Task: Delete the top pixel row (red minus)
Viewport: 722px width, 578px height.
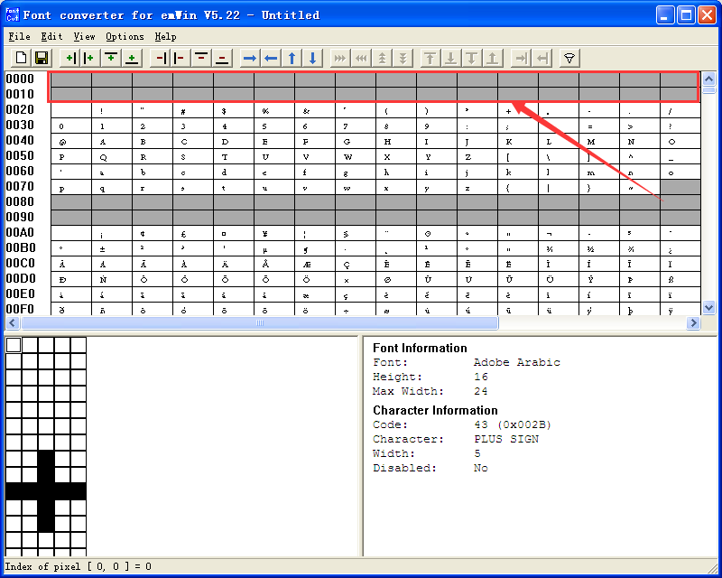Action: [201, 58]
